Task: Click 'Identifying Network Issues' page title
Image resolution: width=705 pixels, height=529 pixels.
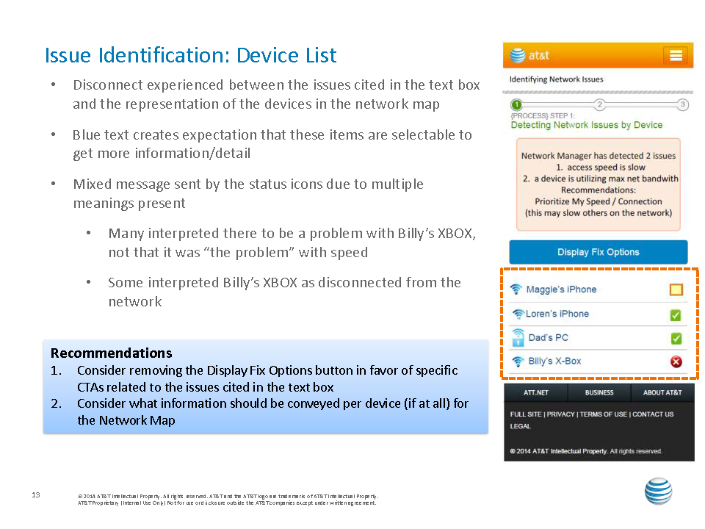Action: click(x=556, y=79)
